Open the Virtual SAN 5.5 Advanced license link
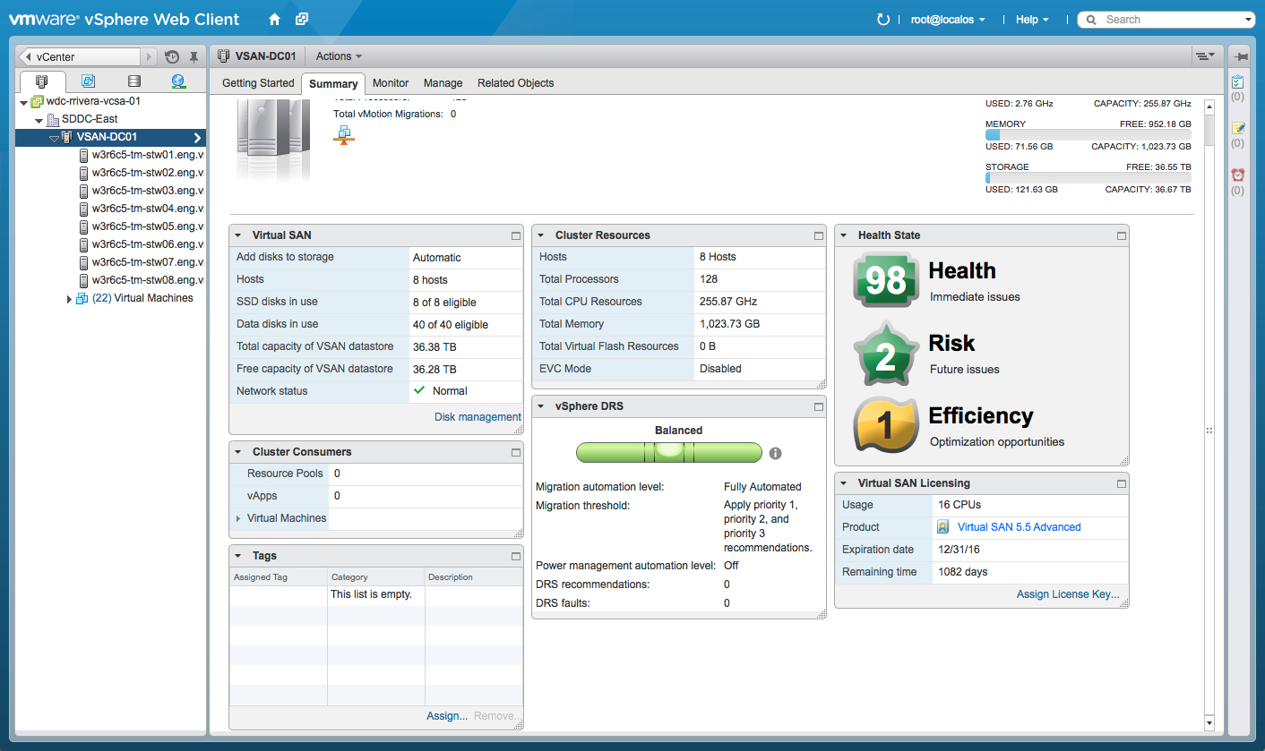The image size is (1265, 751). (1019, 527)
